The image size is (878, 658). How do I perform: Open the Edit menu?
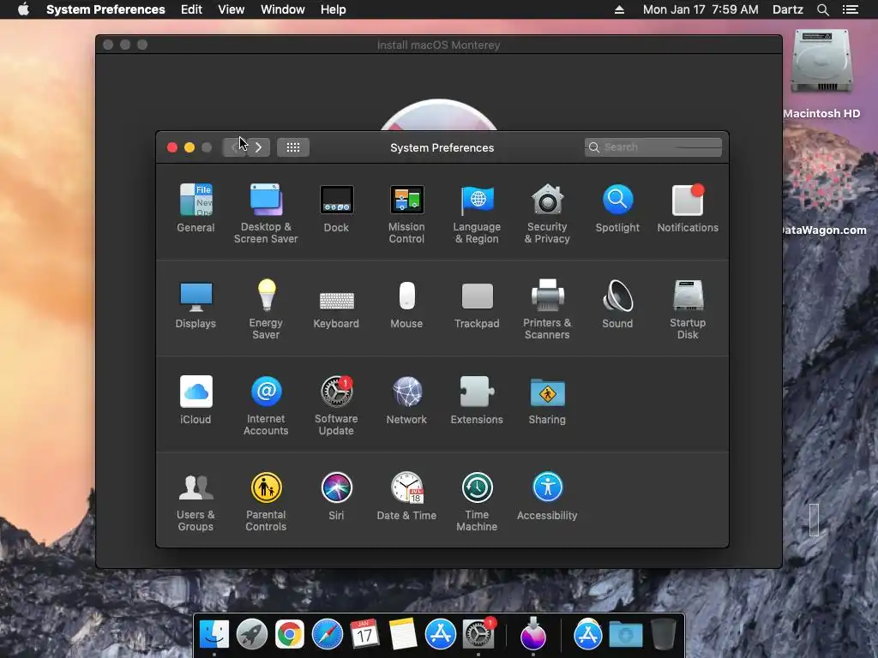191,9
